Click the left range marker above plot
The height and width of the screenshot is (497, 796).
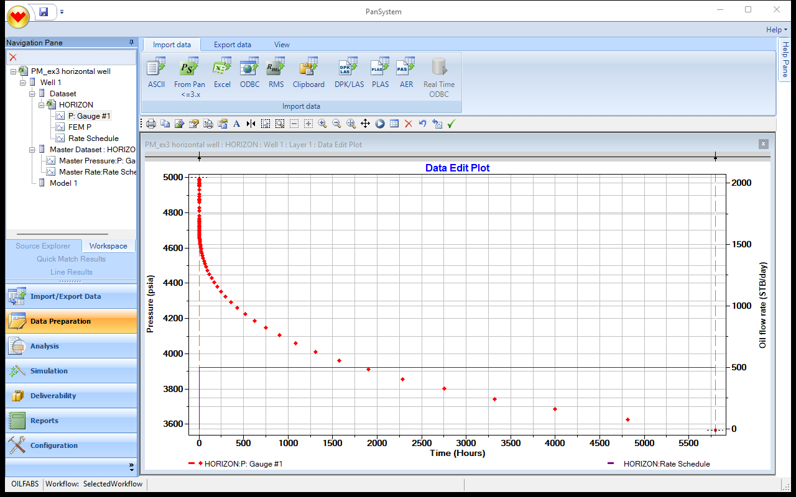coord(199,158)
